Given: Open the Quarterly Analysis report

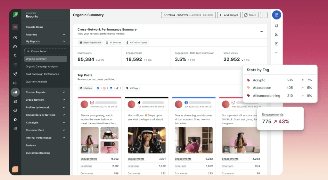Looking at the screenshot, I should [37, 82].
